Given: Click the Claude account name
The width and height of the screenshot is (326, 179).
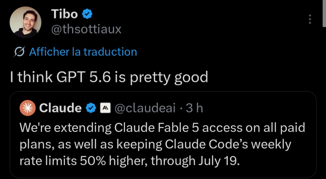Looking at the screenshot, I should [60, 108].
